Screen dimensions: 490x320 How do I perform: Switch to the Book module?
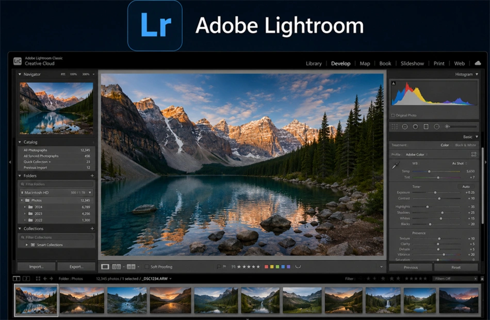(385, 63)
